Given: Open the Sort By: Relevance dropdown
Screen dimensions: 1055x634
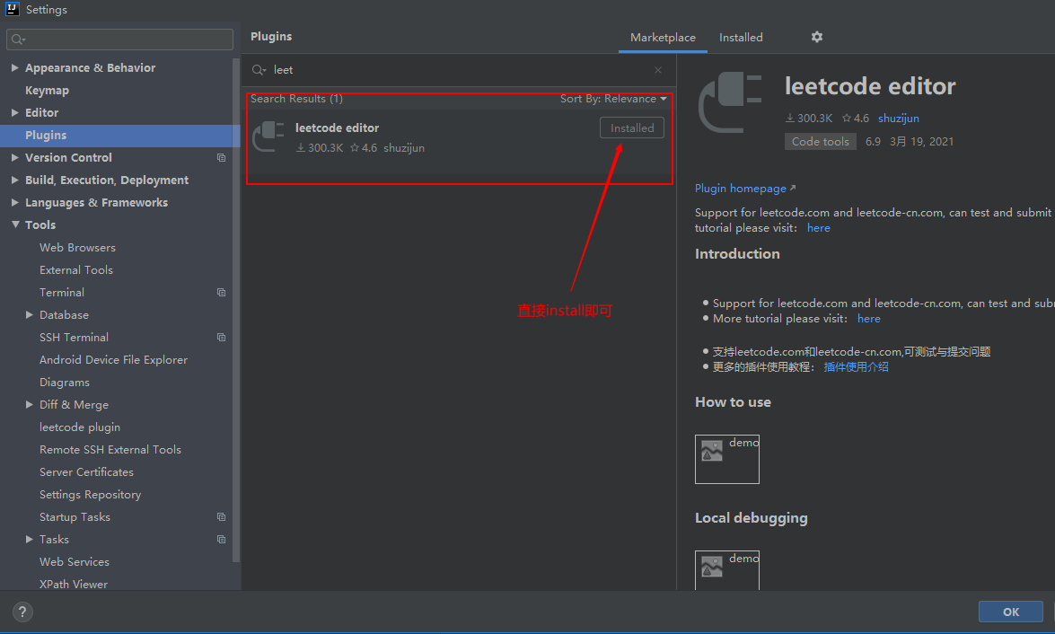Looking at the screenshot, I should (613, 99).
